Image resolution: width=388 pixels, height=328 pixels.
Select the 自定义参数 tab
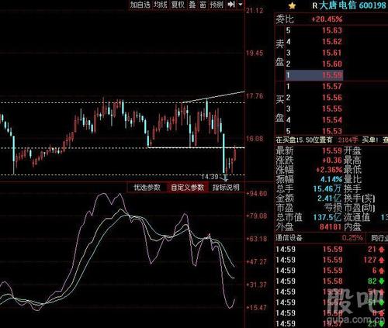point(188,188)
